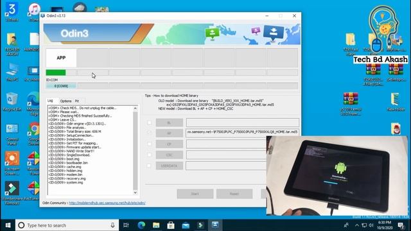
Task: Open Microsoft Store from the taskbar
Action: point(171,225)
